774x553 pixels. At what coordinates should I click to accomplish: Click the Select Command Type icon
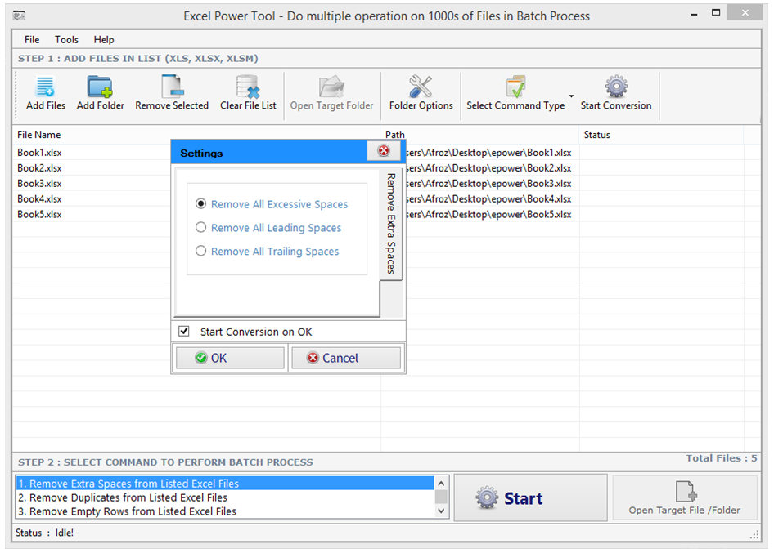515,87
